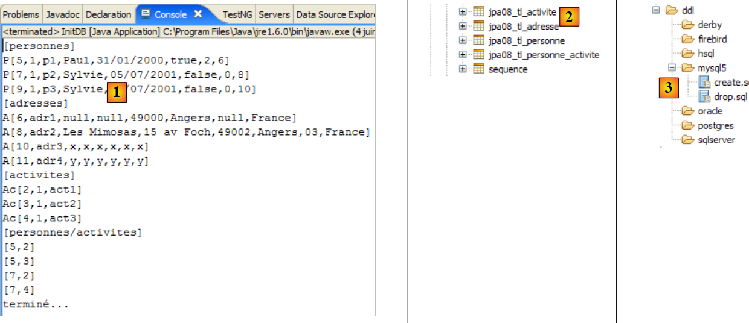Switch to the Servers tab
This screenshot has height=323, width=749.
pyautogui.click(x=274, y=14)
